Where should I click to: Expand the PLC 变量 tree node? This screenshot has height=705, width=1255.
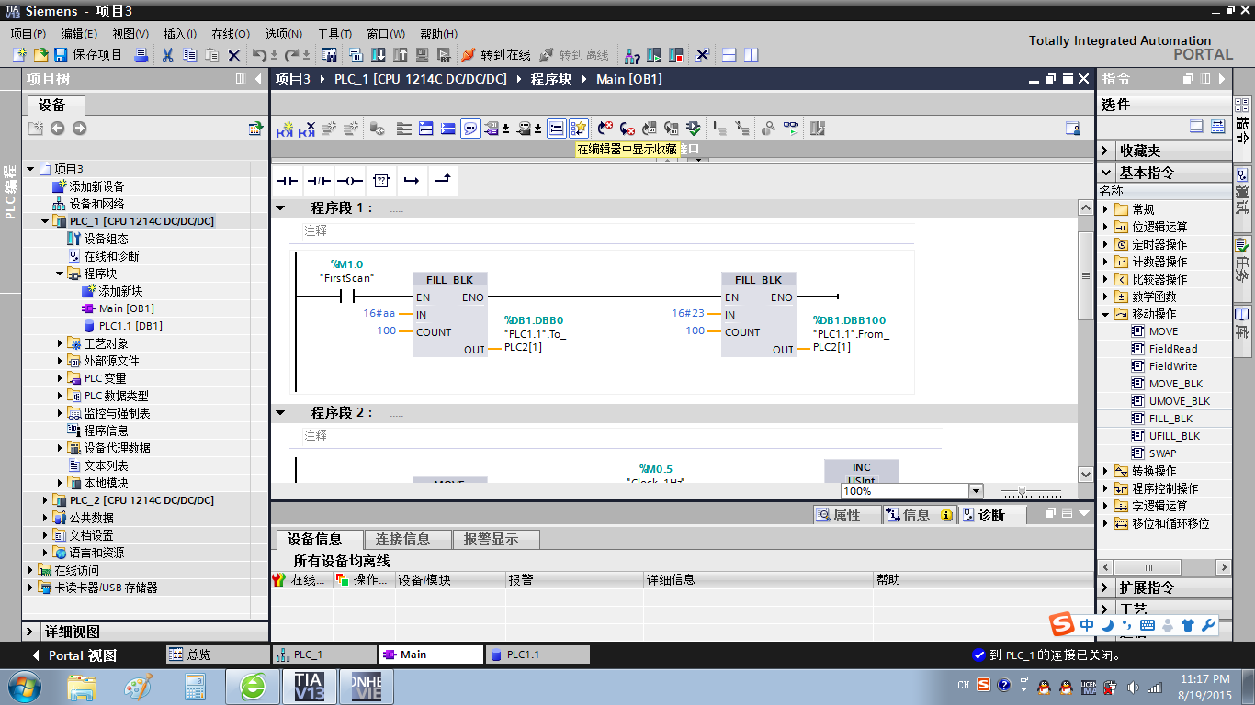[61, 378]
